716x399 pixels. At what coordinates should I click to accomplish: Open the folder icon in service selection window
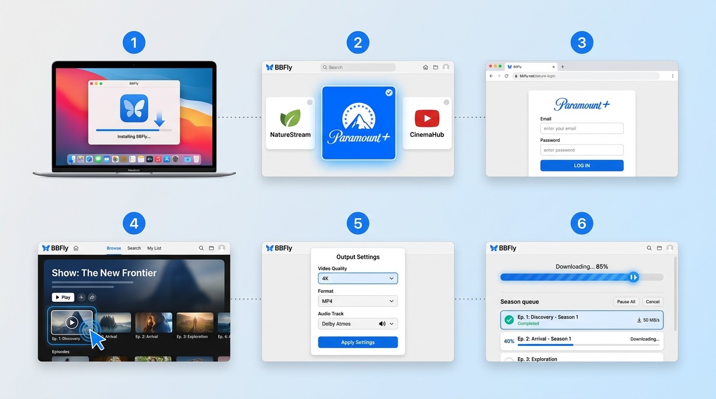coord(436,68)
